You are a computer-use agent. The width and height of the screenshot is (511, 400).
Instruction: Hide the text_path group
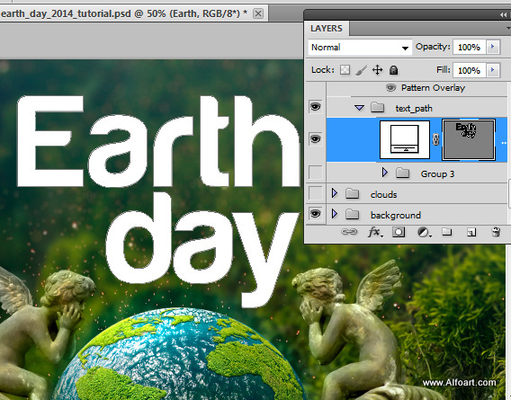tap(315, 106)
